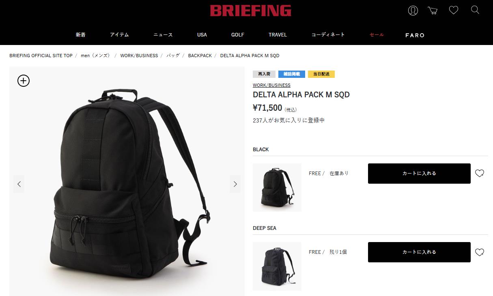Show next product image arrow
This screenshot has height=296, width=493.
[235, 184]
